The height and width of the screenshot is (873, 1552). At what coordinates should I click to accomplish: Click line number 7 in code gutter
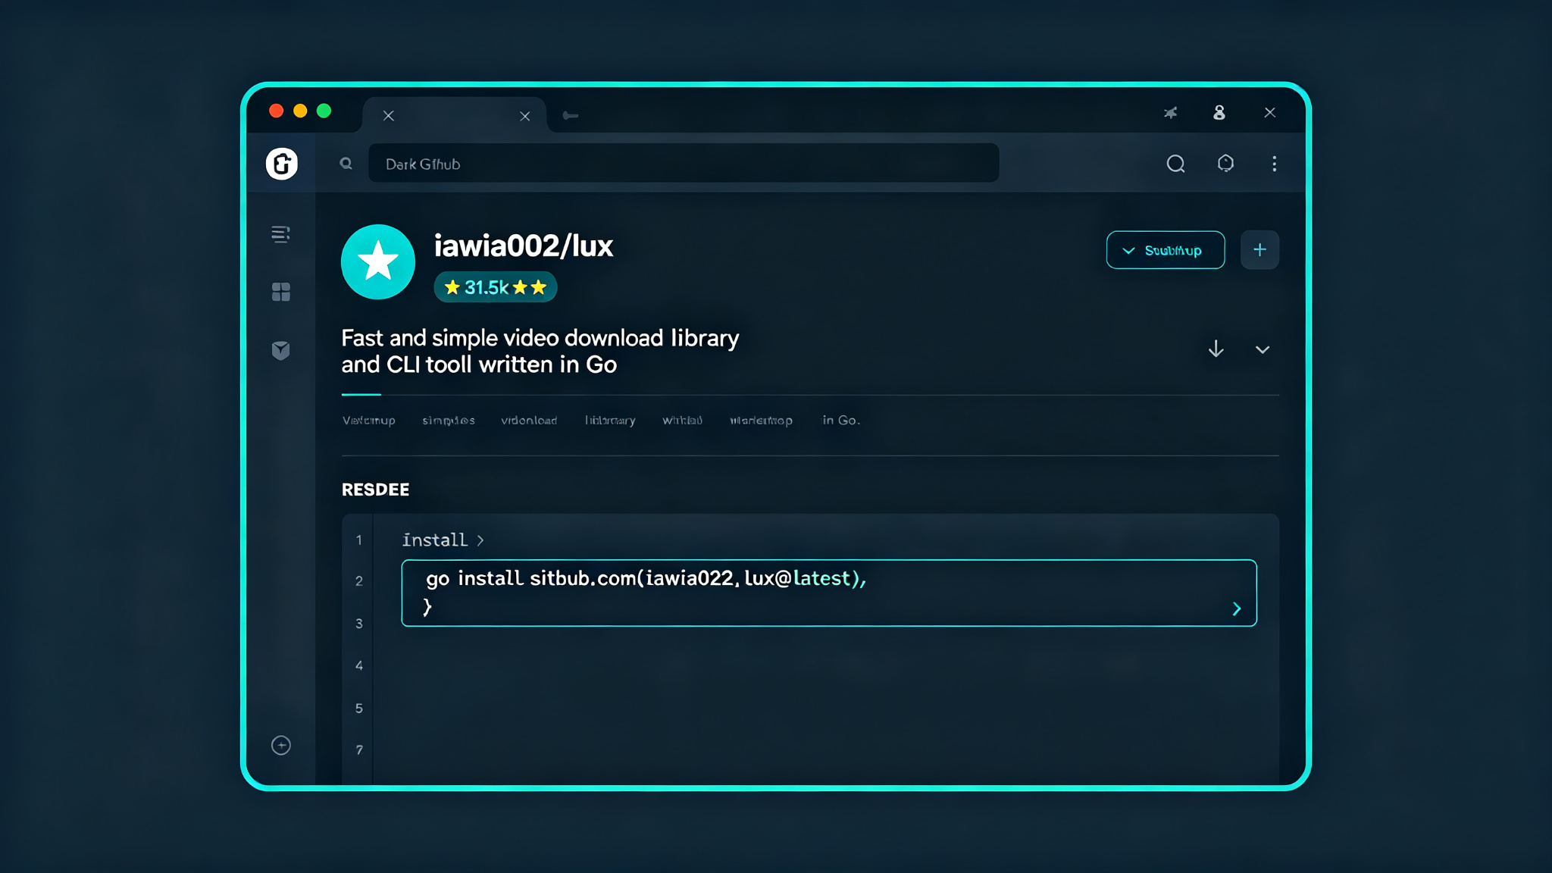359,750
